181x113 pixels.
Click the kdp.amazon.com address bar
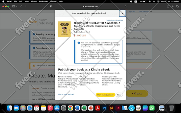pos(90,6)
